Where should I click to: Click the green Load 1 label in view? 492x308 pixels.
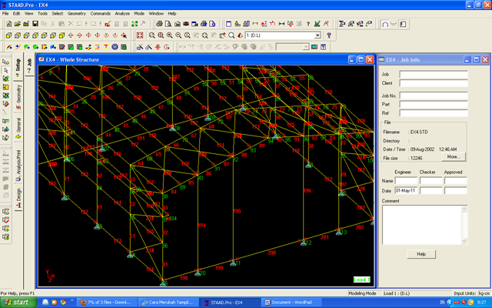pos(362,280)
